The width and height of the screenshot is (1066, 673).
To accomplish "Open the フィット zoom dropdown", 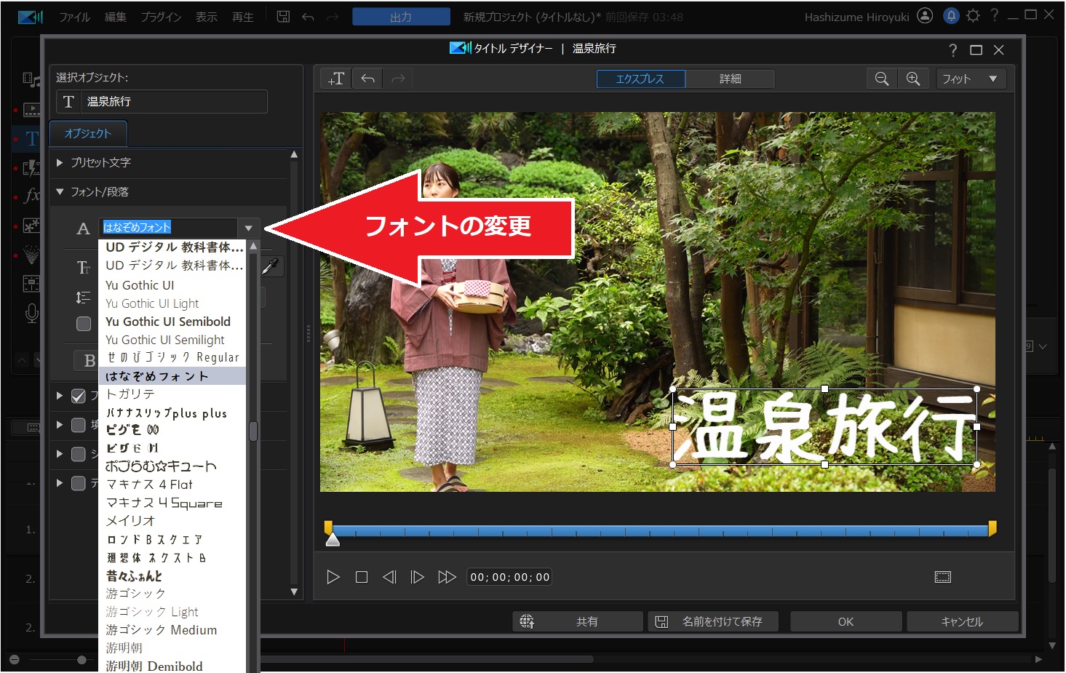I will (971, 79).
